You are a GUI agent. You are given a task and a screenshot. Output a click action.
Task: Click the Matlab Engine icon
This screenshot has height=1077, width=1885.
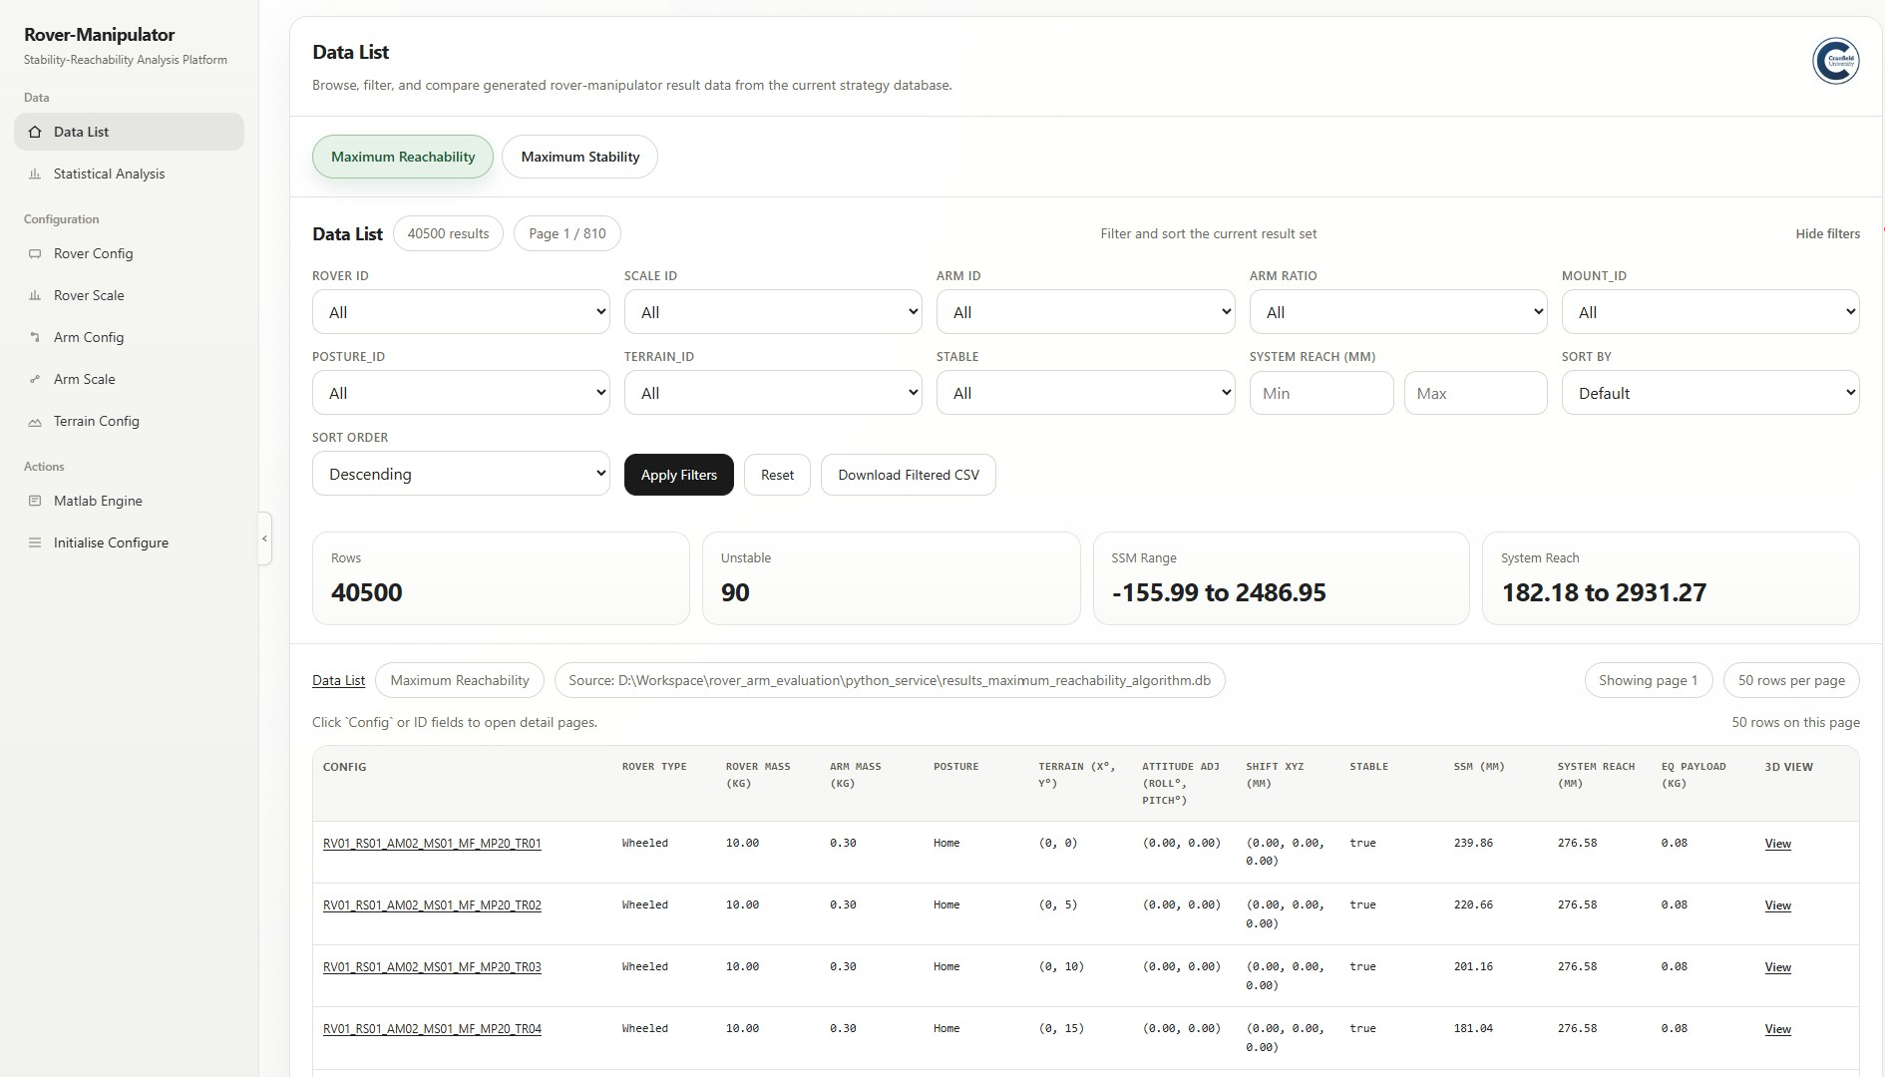coord(35,501)
